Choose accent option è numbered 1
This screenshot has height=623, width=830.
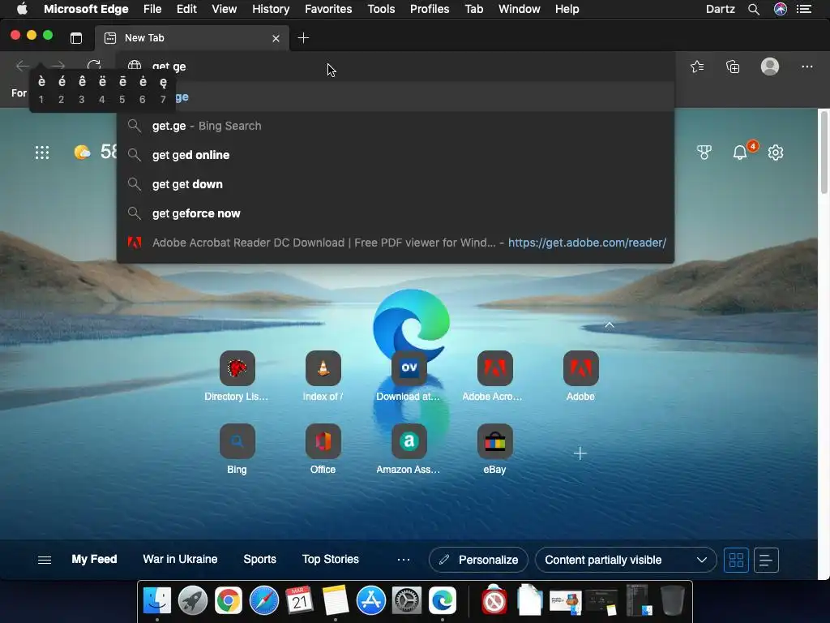click(x=41, y=89)
